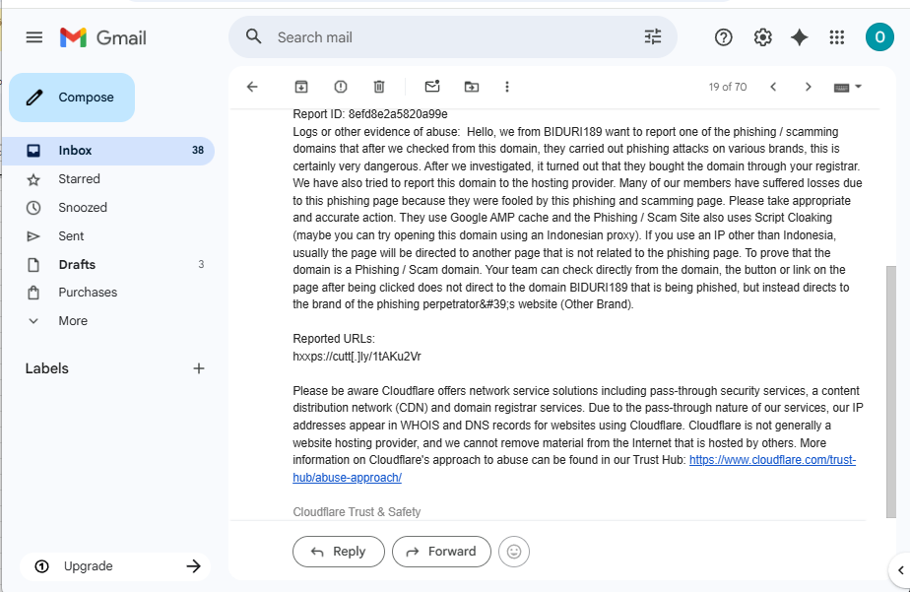Delete this email with trash icon
Screen dimensions: 910x592
pyautogui.click(x=379, y=87)
